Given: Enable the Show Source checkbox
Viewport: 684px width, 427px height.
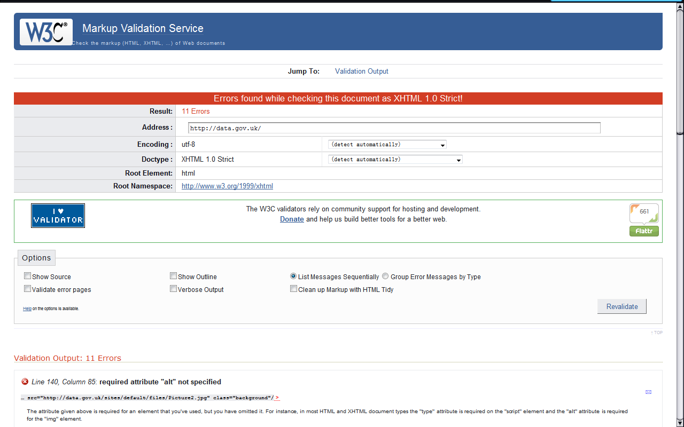Looking at the screenshot, I should (27, 276).
